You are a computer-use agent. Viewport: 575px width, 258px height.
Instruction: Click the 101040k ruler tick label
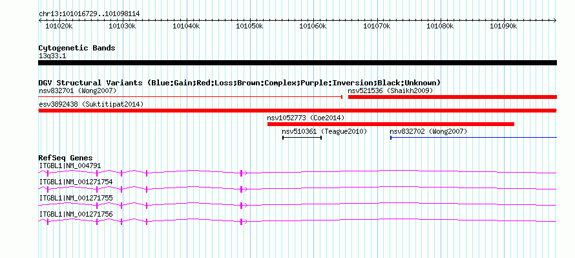click(x=186, y=26)
